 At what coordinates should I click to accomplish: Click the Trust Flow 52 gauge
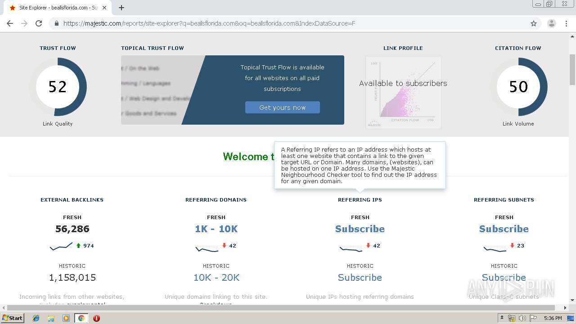click(x=58, y=86)
